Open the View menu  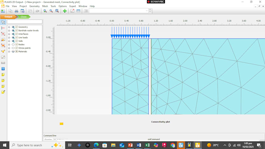[14, 6]
